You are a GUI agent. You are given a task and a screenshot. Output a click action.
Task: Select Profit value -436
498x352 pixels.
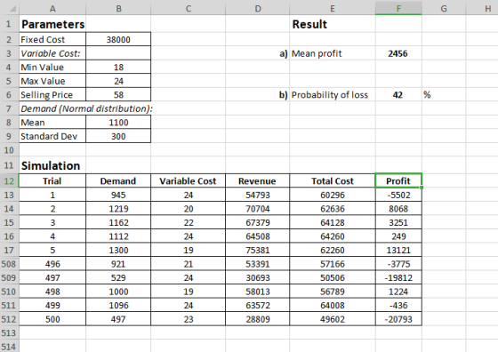coord(398,305)
